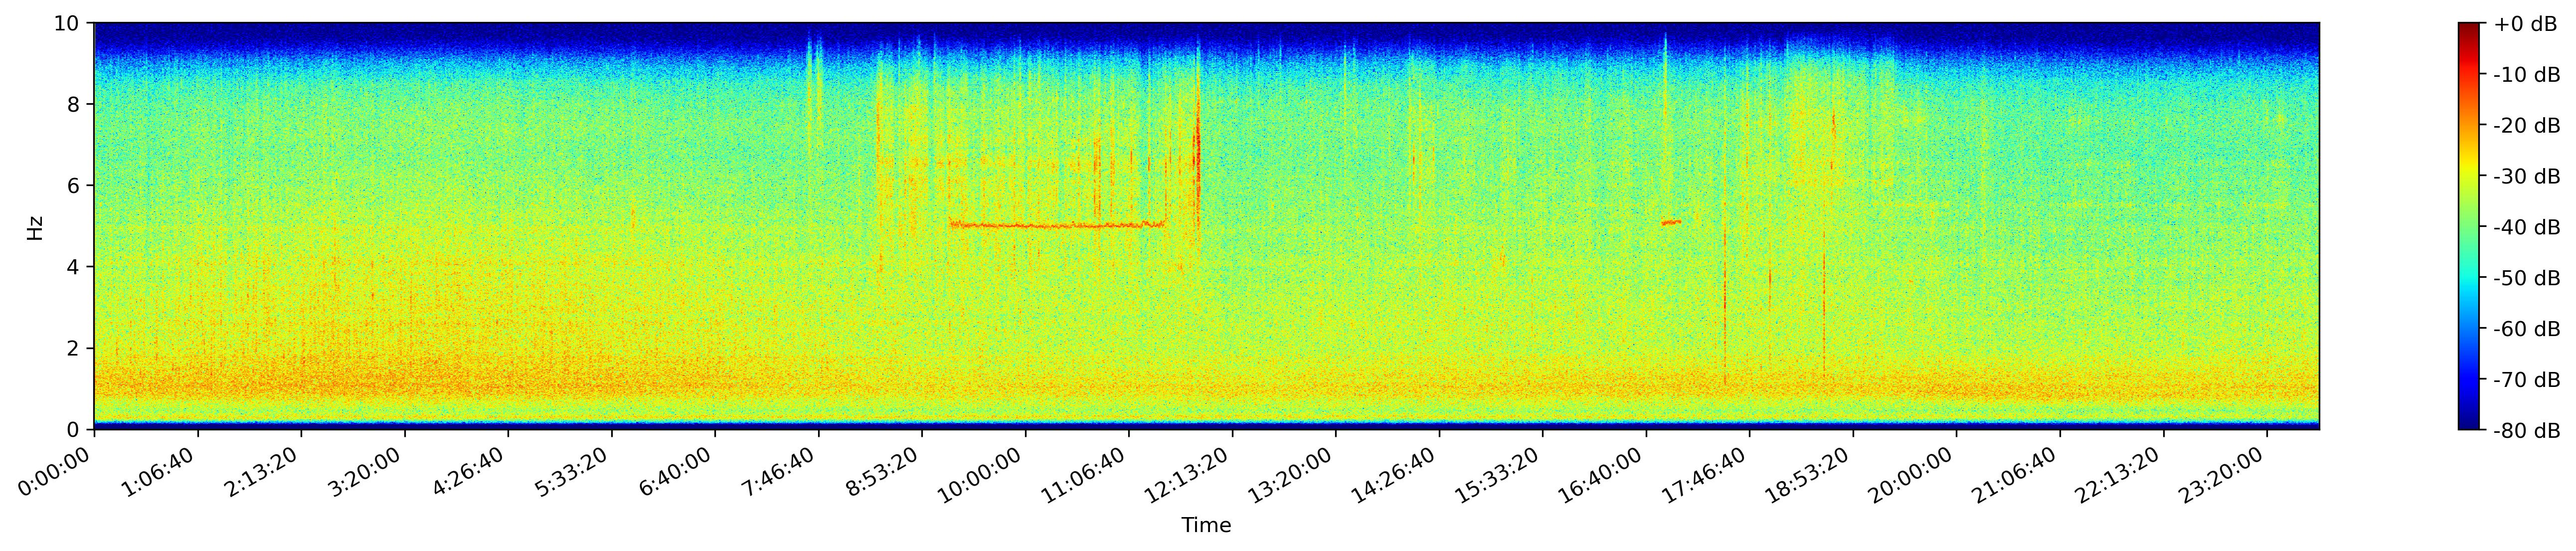Click the dark blue bottom of the colorbar
2576x551 pixels.
click(x=2470, y=424)
